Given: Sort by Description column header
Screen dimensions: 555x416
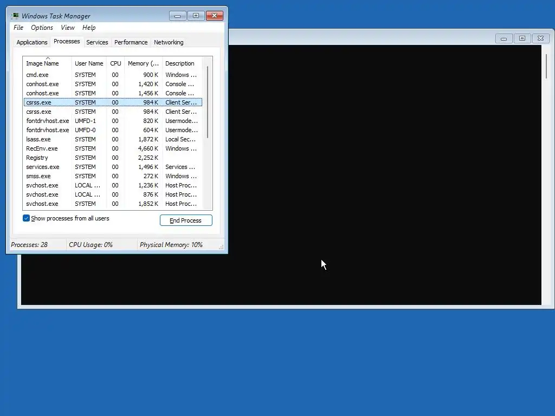Looking at the screenshot, I should click(182, 63).
